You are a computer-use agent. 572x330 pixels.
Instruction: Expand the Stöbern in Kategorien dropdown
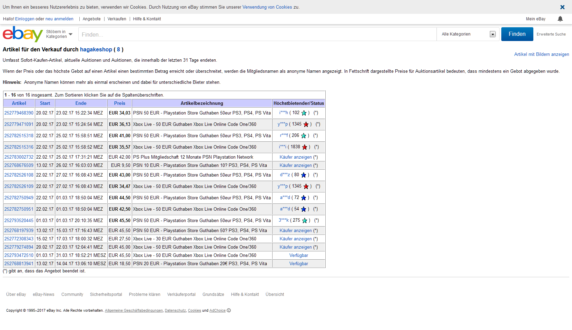59,34
